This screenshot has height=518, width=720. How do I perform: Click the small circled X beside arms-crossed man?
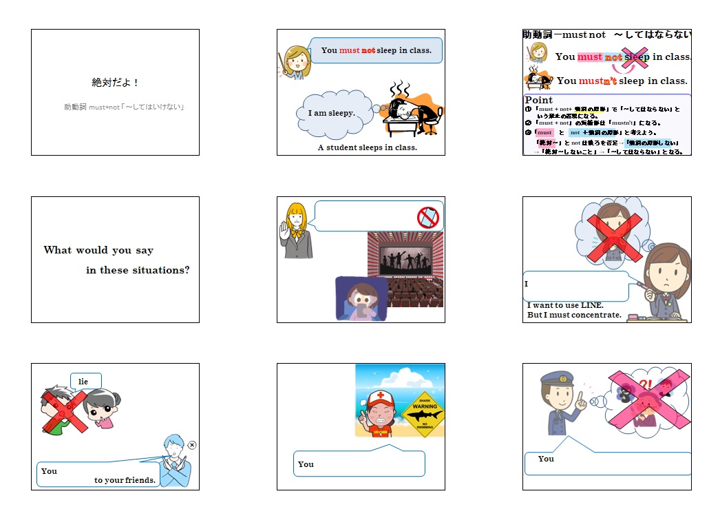click(192, 445)
